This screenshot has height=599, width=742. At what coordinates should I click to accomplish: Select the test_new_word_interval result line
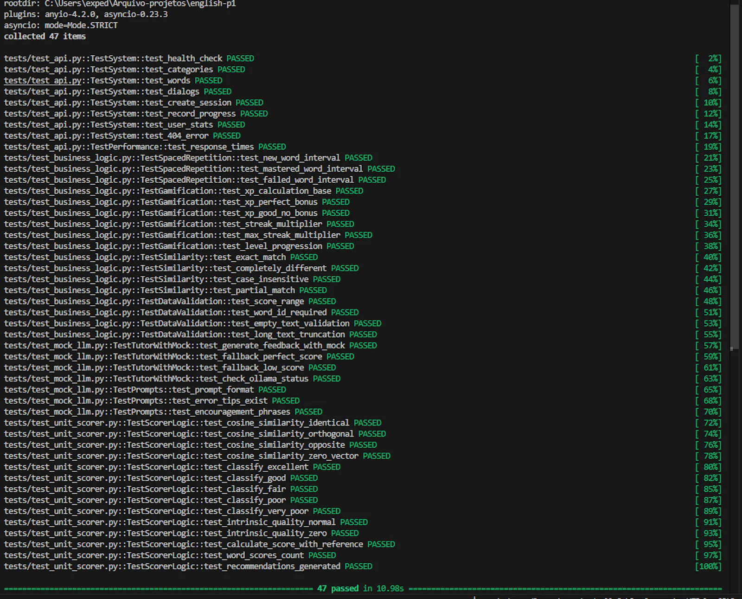[188, 158]
